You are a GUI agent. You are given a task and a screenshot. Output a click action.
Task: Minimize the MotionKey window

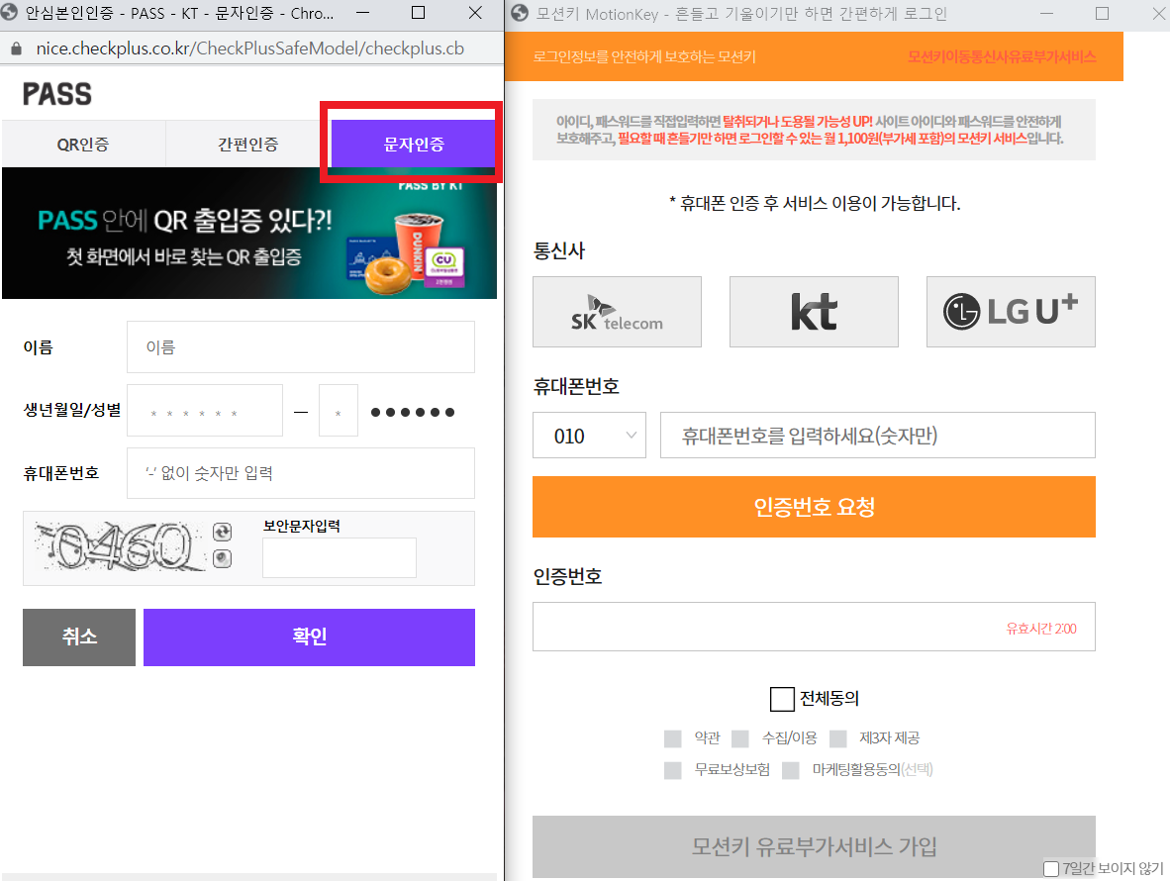click(1047, 14)
